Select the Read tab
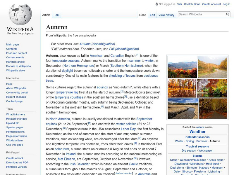 [x=142, y=15]
